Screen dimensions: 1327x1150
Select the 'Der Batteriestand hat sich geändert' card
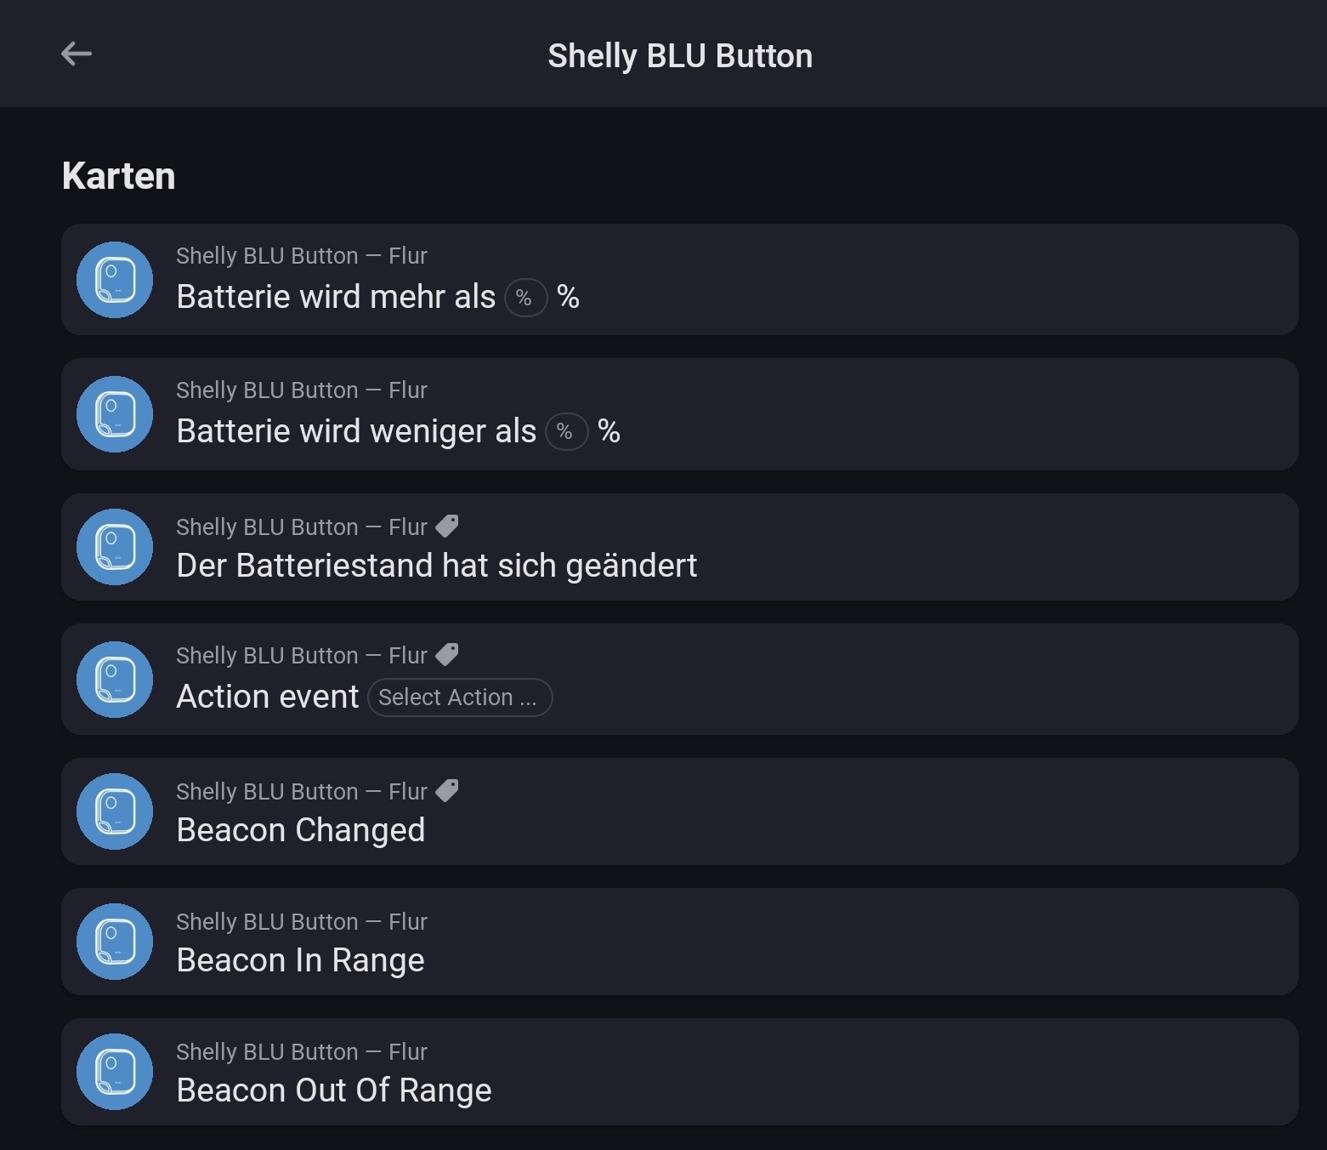coord(679,547)
